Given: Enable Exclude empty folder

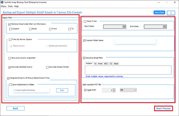Looking at the screenshot, I should 47,67.
